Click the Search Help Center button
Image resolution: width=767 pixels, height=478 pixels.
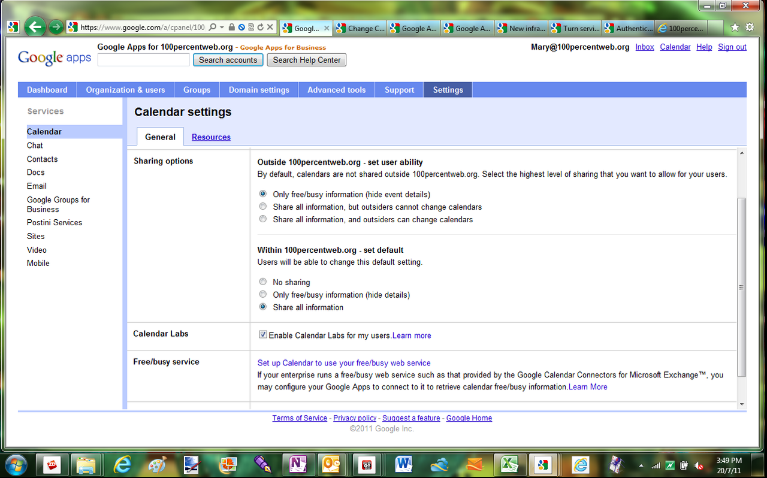[307, 60]
